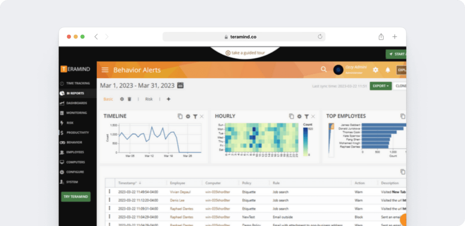Go to Productivity in the sidebar
This screenshot has width=465, height=226.
[77, 133]
